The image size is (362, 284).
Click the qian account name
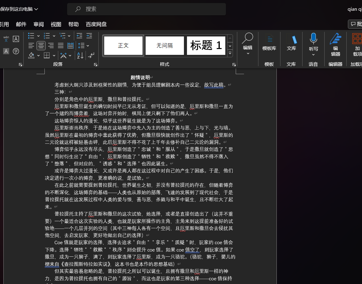[355, 9]
